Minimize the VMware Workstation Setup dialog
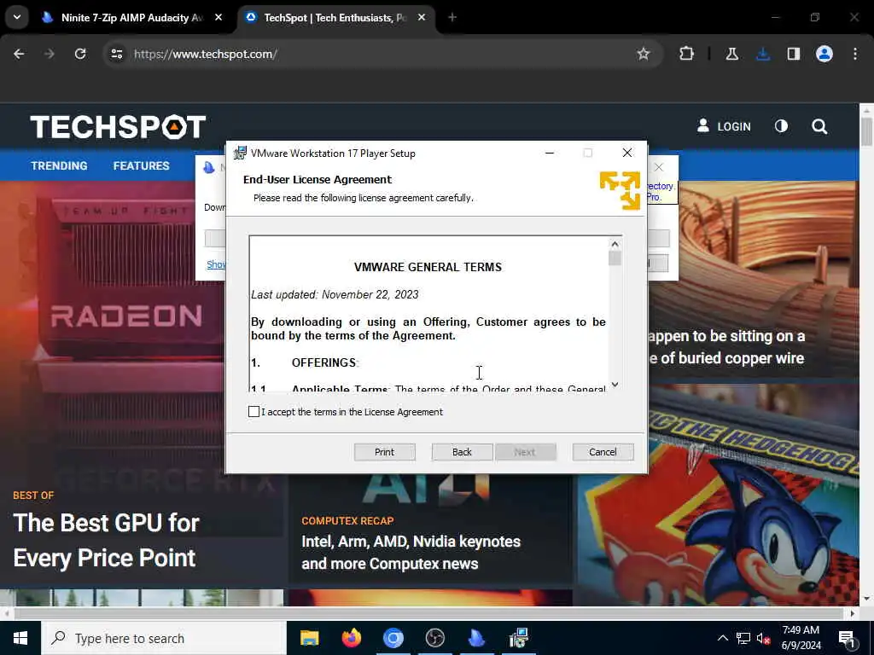The height and width of the screenshot is (655, 874). (x=550, y=154)
